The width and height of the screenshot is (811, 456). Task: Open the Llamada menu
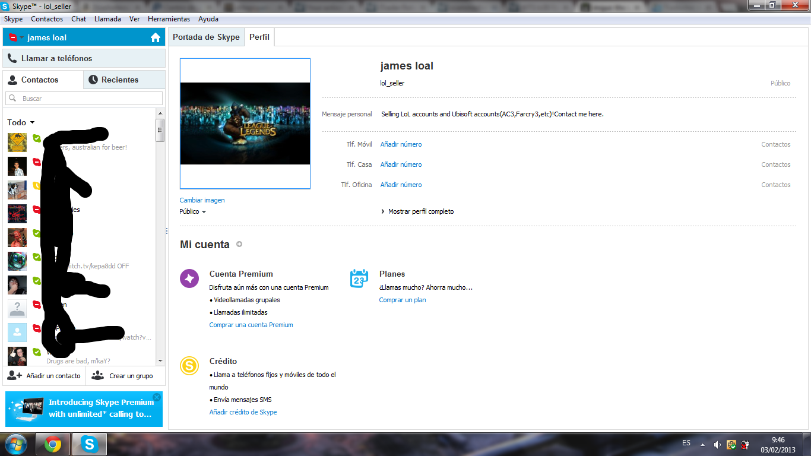click(x=107, y=19)
